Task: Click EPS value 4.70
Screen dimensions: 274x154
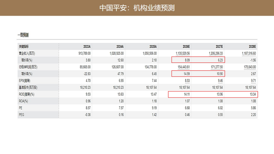Action: 88,81
